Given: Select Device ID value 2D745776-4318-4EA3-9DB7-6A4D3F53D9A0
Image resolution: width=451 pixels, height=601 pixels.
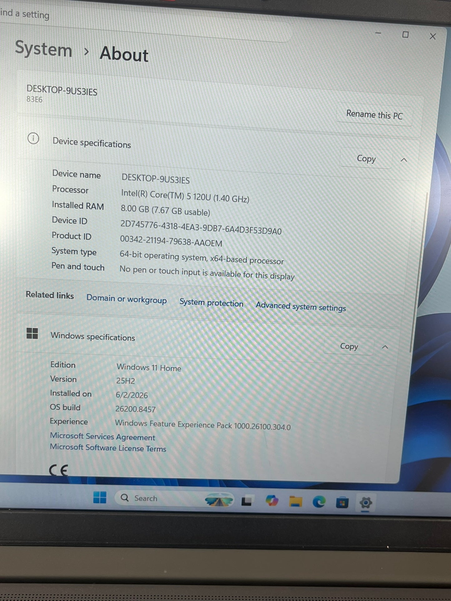Looking at the screenshot, I should pyautogui.click(x=201, y=227).
